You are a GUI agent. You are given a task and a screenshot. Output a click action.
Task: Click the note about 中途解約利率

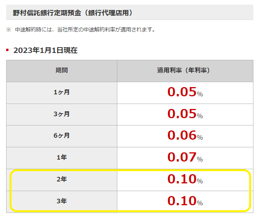coord(81,30)
